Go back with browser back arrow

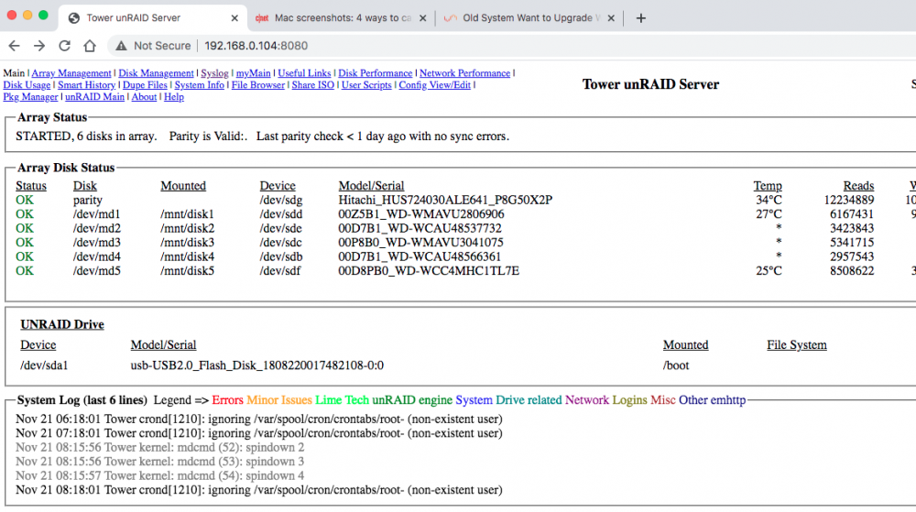click(14, 46)
